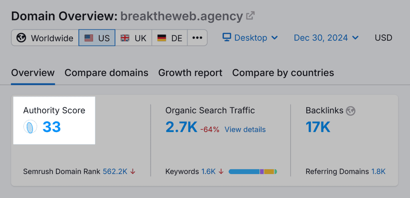Open the Growth report tab
This screenshot has width=410, height=198.
190,73
